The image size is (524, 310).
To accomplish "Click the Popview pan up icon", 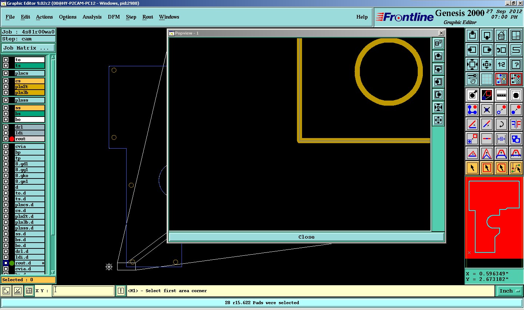I will coord(438,56).
